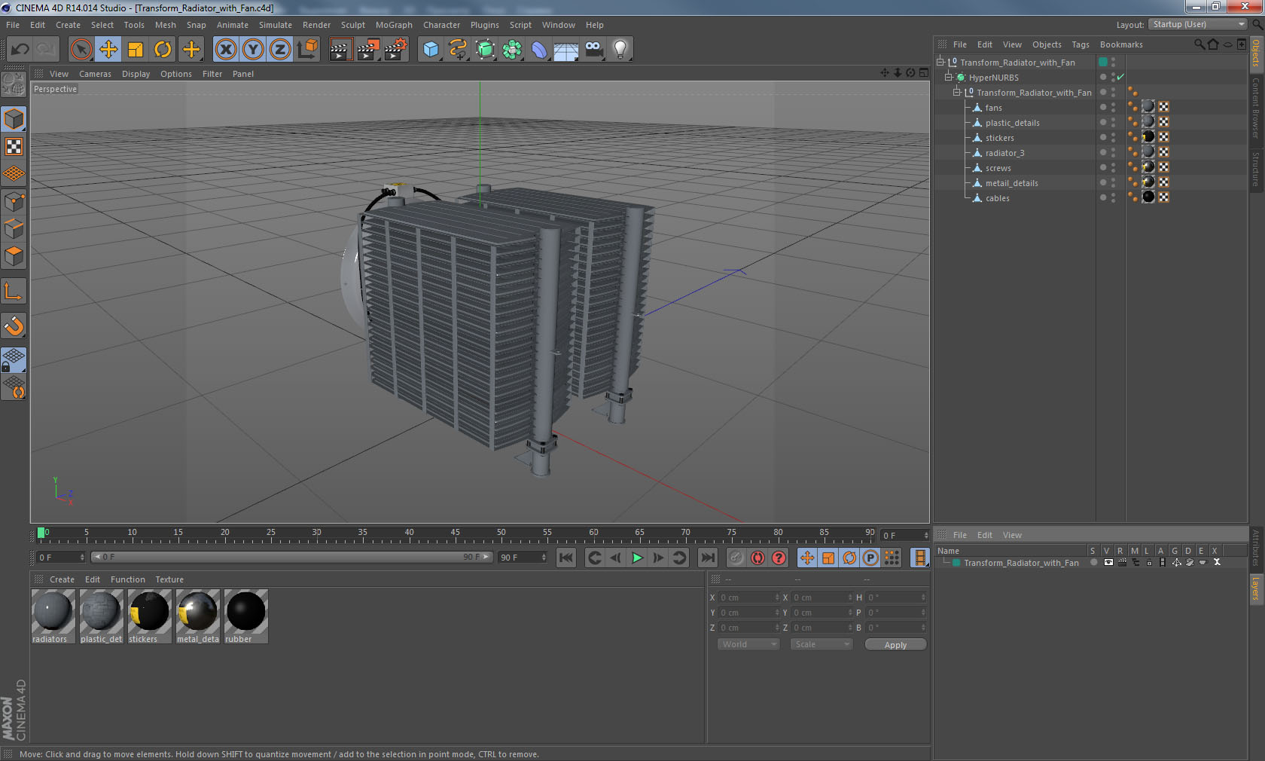Record active objects keyframe
Image resolution: width=1265 pixels, height=761 pixels.
coord(736,558)
